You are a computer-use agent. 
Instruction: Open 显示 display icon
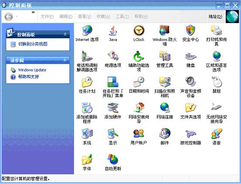pyautogui.click(x=113, y=134)
